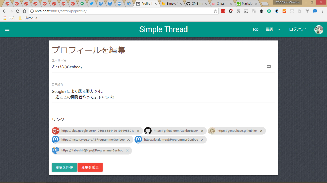Click the GitHub icon on link chip
The height and width of the screenshot is (183, 327).
148,131
